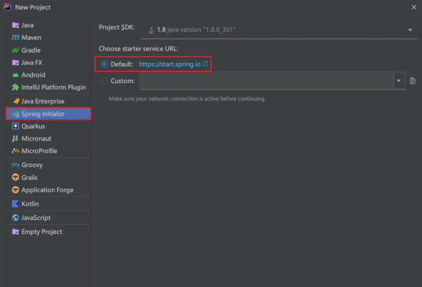Click the IntelliJ Platform Plugin puzzle icon
The height and width of the screenshot is (287, 422).
[15, 87]
